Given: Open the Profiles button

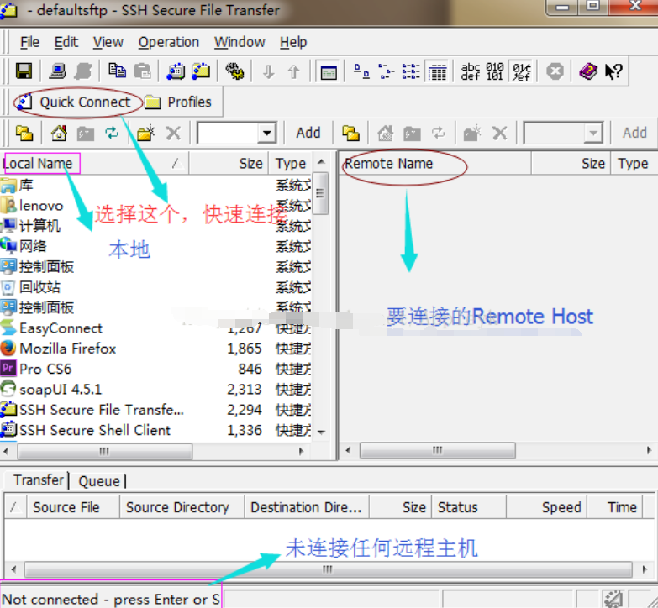Looking at the screenshot, I should [x=178, y=102].
